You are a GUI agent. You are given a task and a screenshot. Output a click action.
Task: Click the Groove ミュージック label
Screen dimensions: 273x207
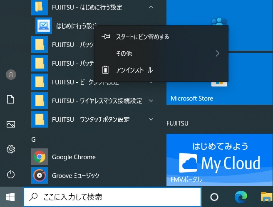(x=76, y=175)
